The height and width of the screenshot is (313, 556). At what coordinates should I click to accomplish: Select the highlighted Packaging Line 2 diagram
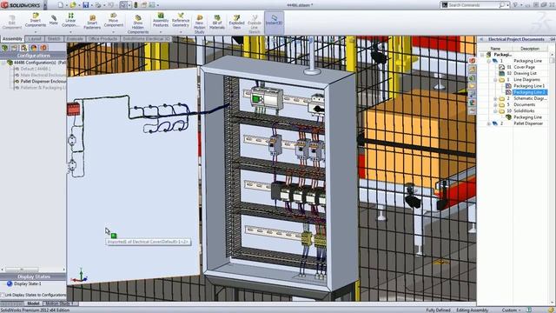click(x=530, y=92)
